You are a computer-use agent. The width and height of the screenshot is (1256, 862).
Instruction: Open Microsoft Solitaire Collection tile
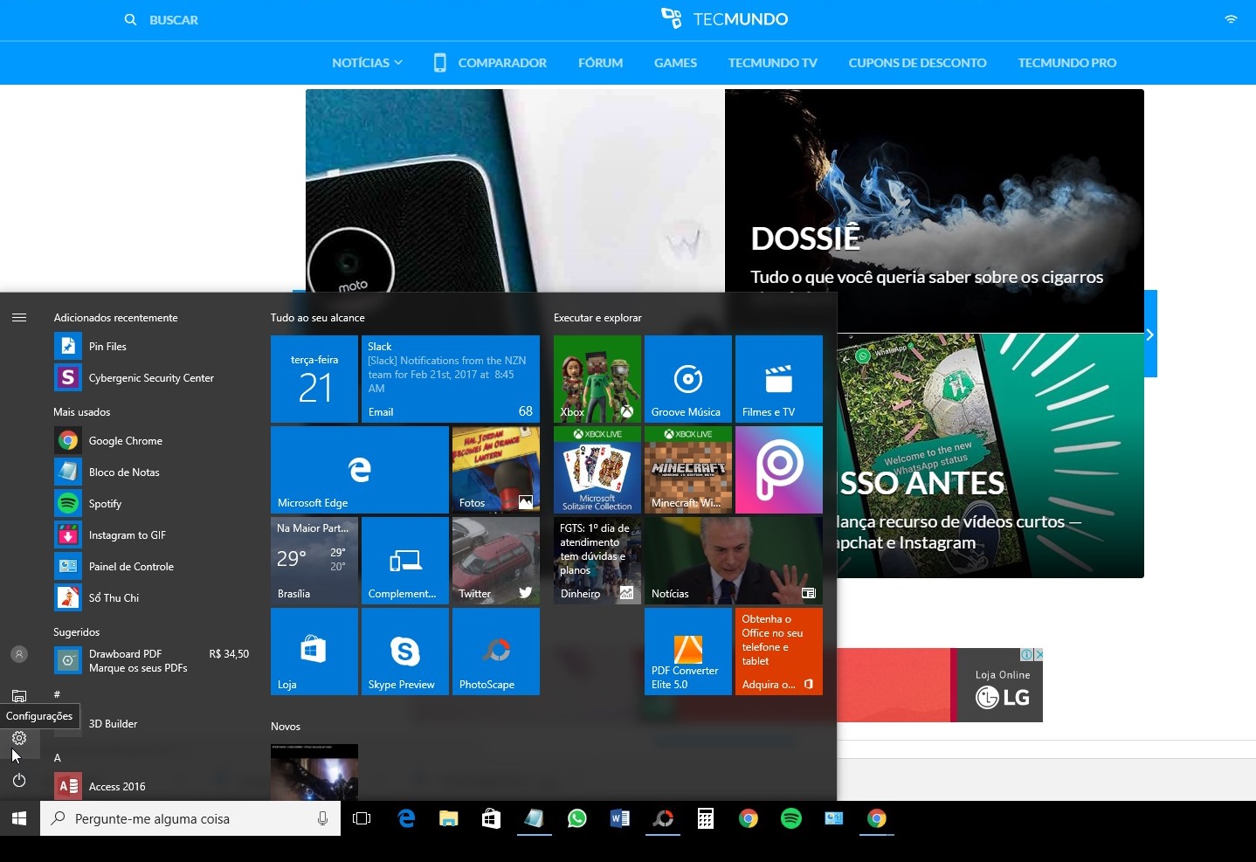coord(597,470)
